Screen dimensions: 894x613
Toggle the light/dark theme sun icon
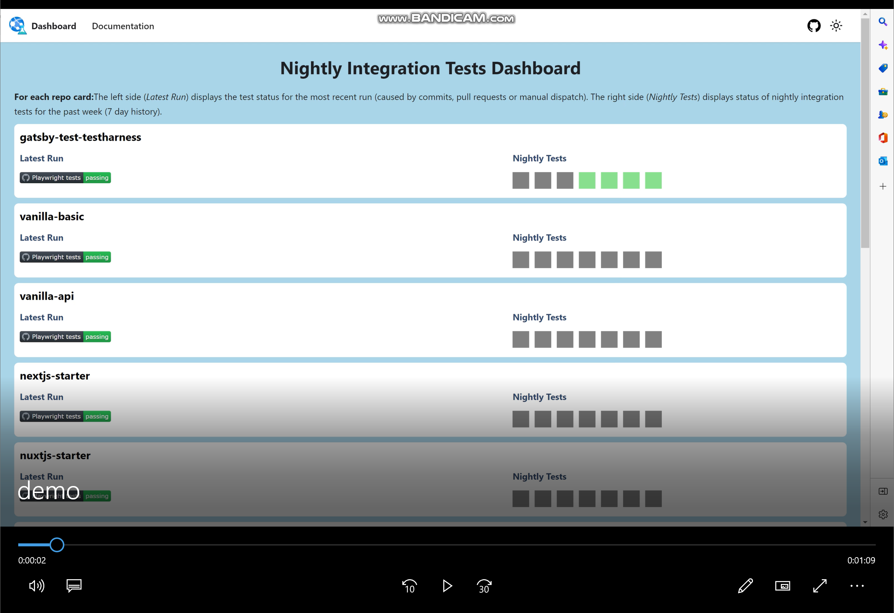point(836,26)
